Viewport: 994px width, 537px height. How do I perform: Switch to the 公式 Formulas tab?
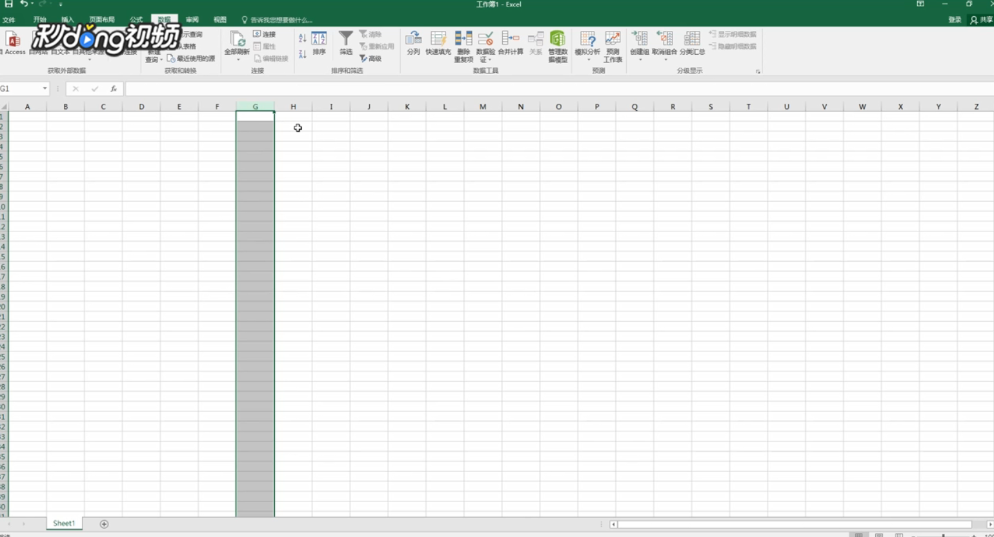[136, 20]
